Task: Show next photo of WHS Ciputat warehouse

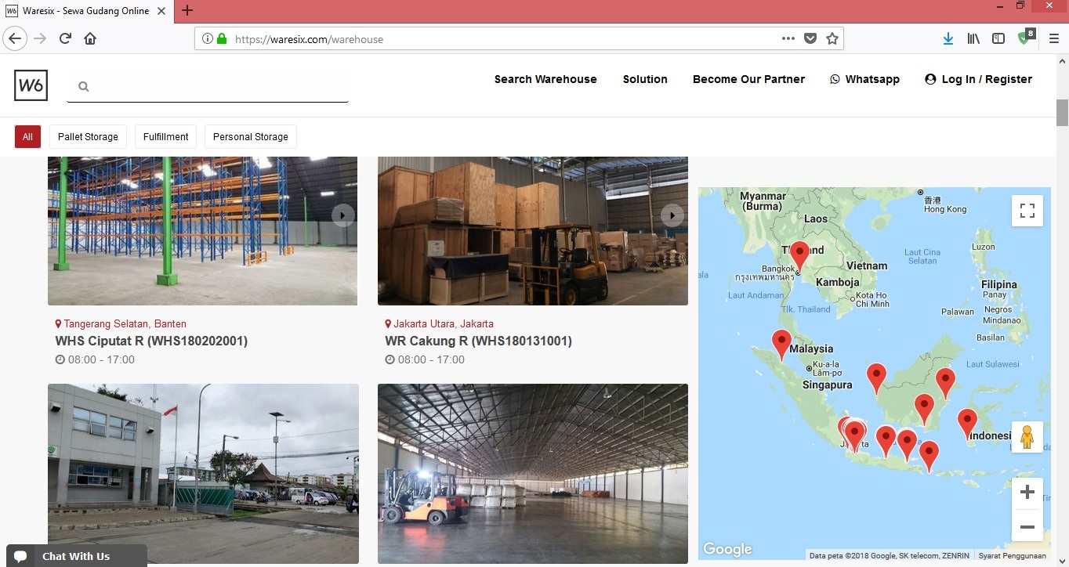Action: point(342,215)
